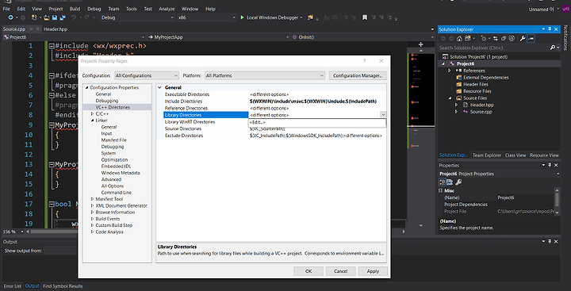Toggle Categorized view in Properties panel
Screen dimensions: 571x291
tap(443, 182)
